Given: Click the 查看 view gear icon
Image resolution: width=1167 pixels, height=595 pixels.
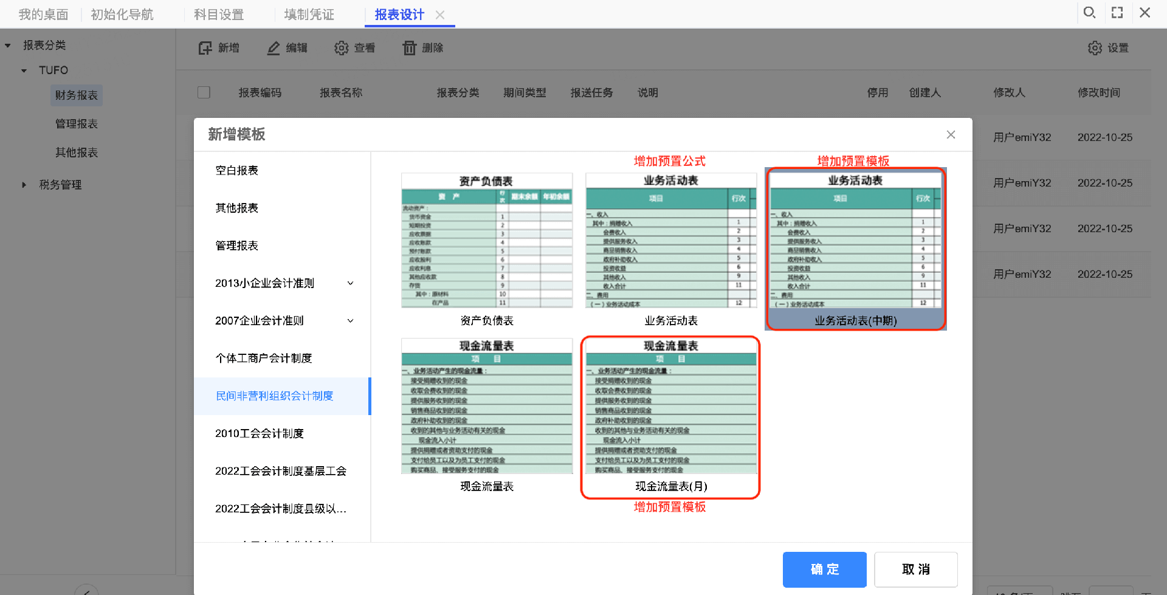Looking at the screenshot, I should tap(342, 48).
